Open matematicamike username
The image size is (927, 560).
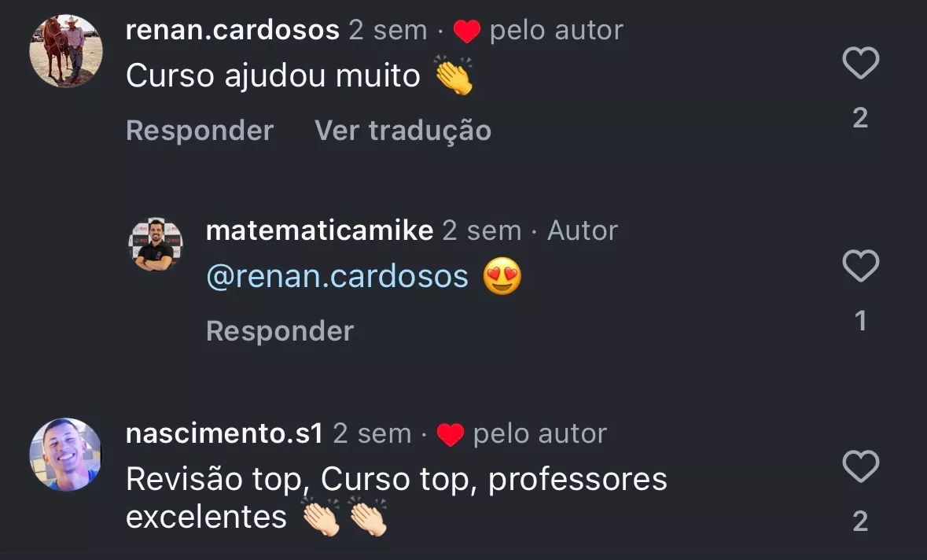[x=319, y=230]
